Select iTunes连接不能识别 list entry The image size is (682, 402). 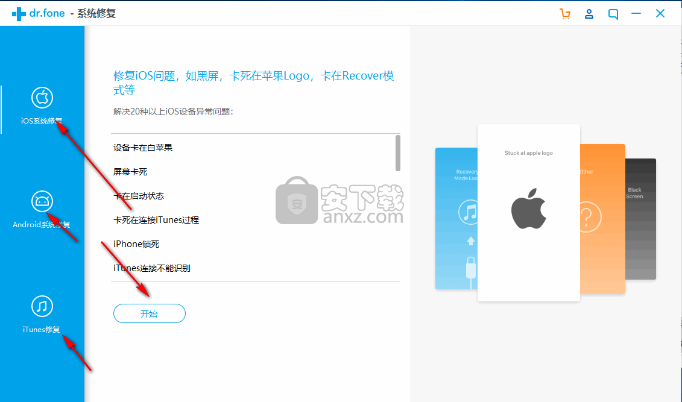152,268
